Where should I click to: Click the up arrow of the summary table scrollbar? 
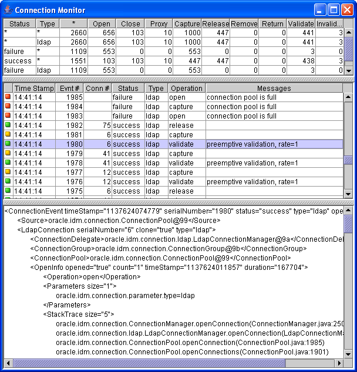348,32
